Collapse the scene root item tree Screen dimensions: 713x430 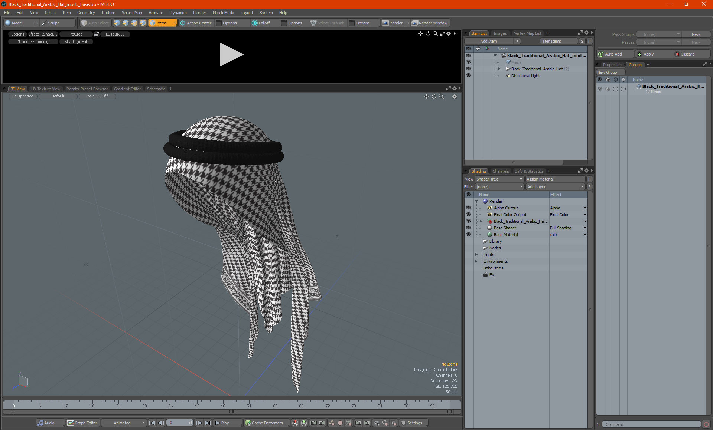(495, 56)
